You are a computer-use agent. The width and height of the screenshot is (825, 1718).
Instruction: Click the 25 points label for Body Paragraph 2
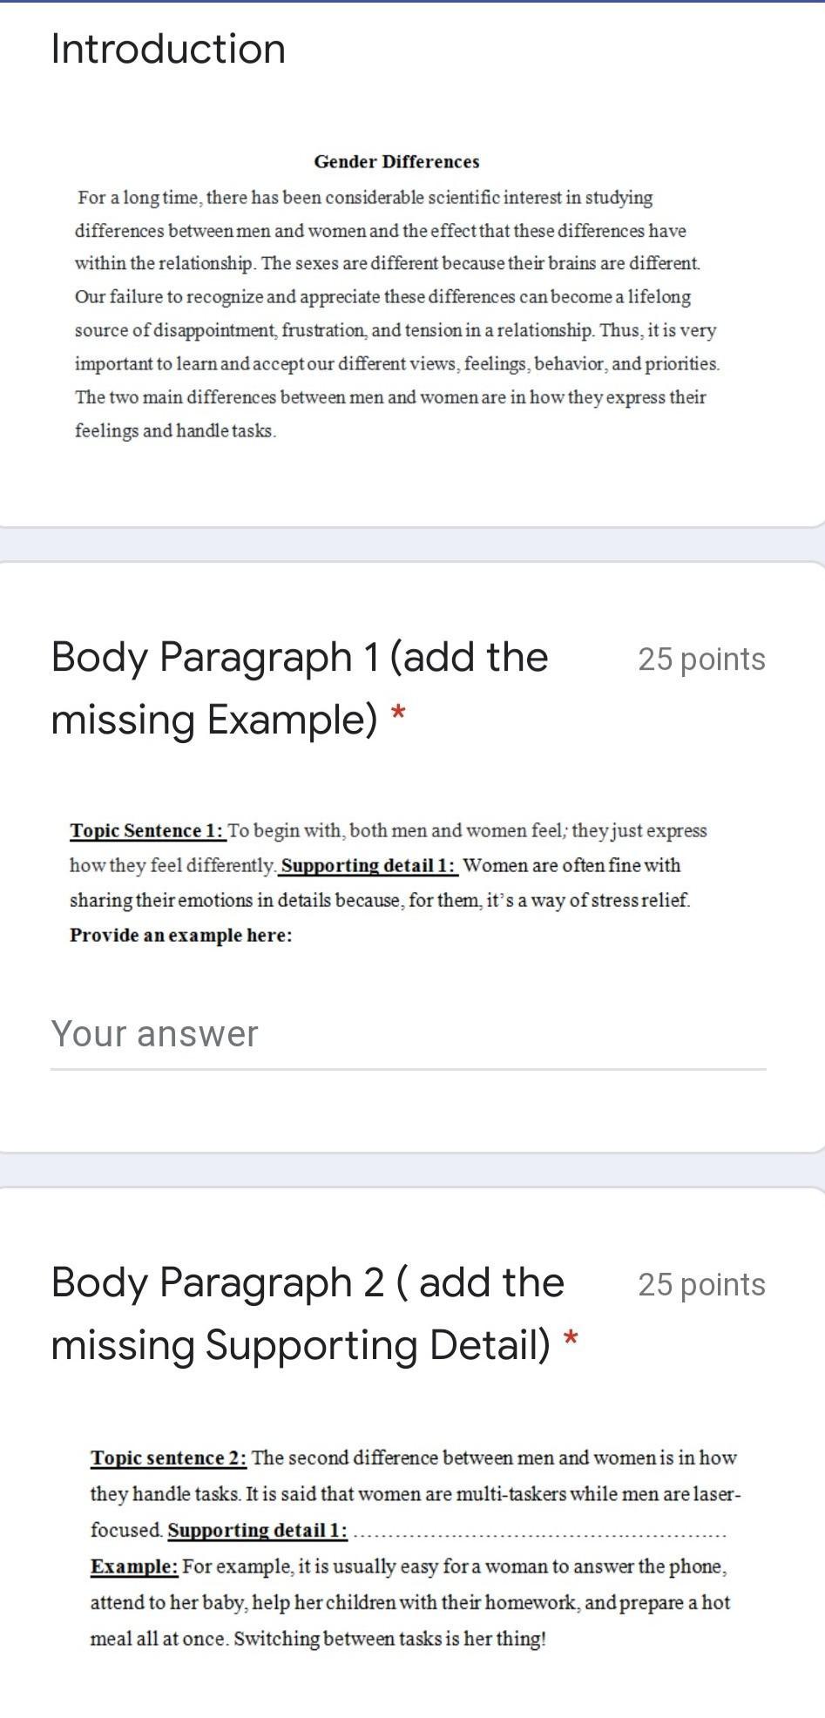click(x=701, y=1284)
